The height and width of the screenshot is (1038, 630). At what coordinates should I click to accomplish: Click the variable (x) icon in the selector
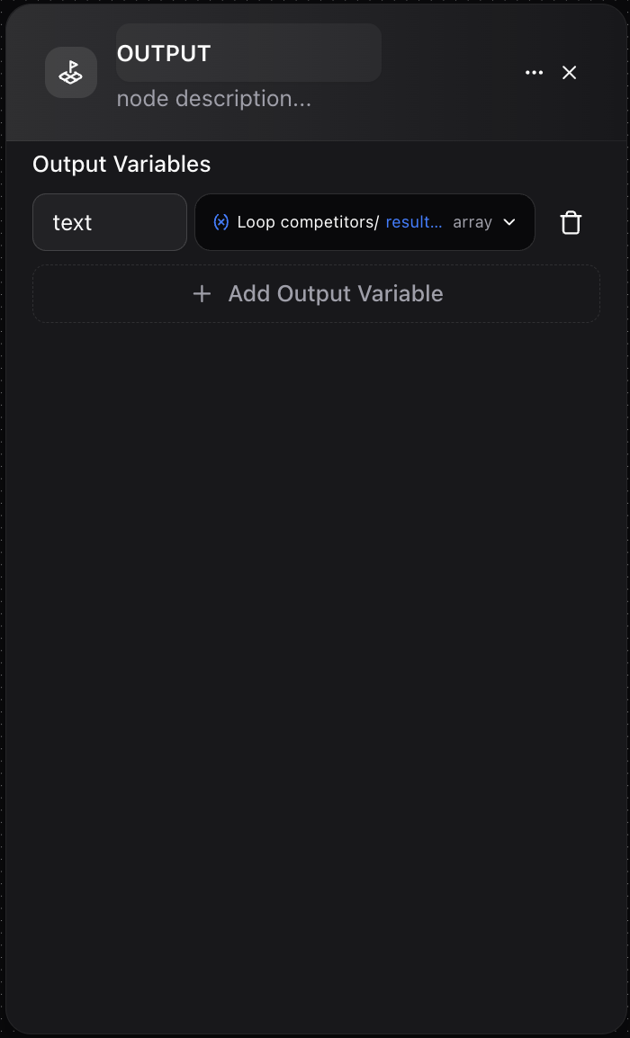tap(220, 222)
